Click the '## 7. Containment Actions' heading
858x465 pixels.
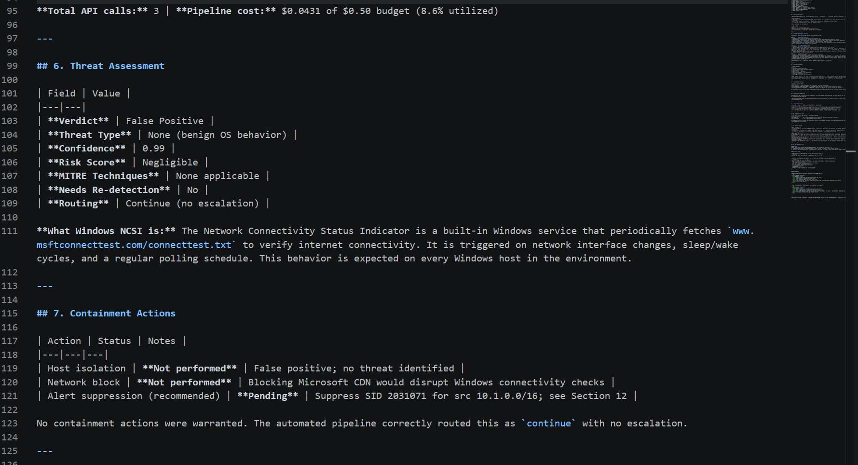click(106, 314)
